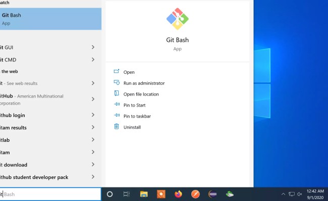328x201 pixels.
Task: Open the Postman taskbar icon
Action: (195, 194)
